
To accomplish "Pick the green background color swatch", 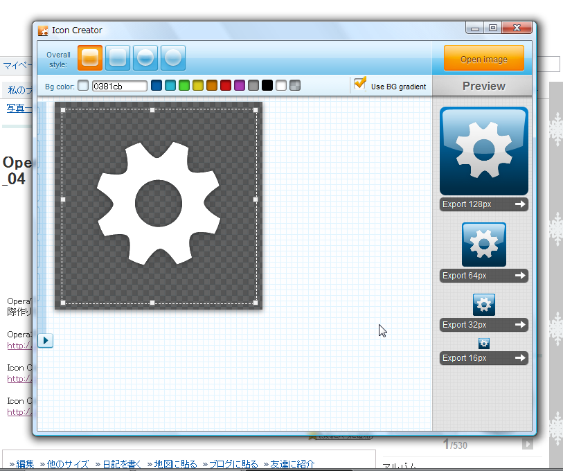I will (184, 85).
